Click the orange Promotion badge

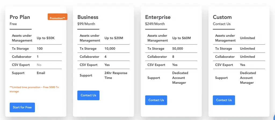coord(57,17)
